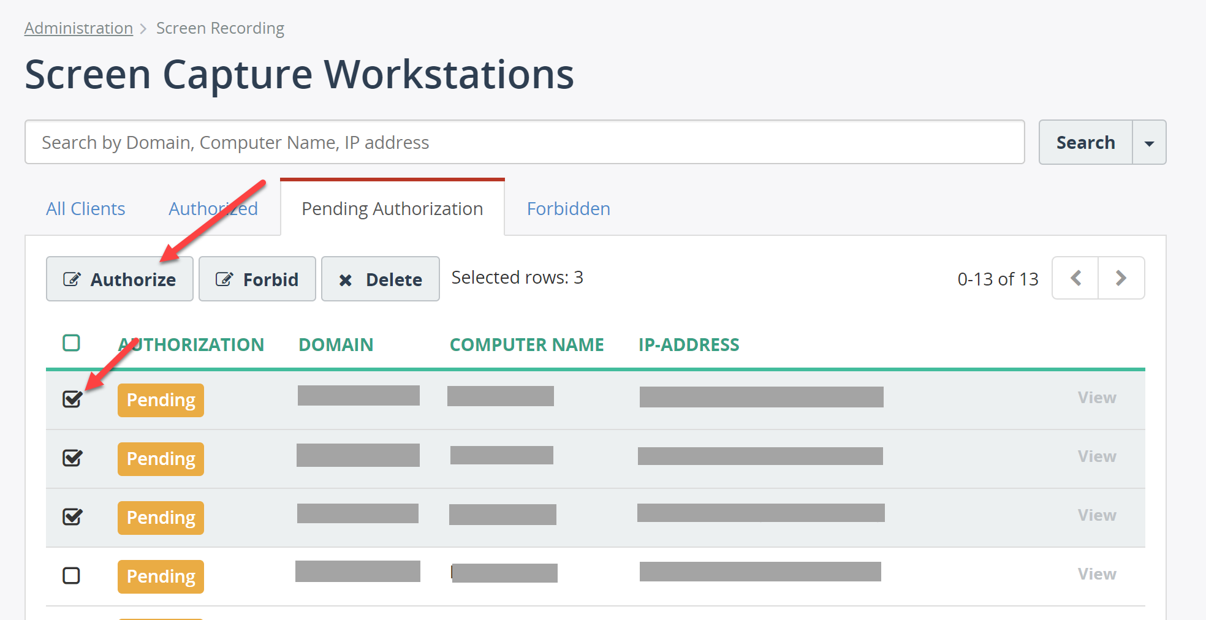Viewport: 1206px width, 620px height.
Task: Click the next page arrow
Action: [1121, 278]
